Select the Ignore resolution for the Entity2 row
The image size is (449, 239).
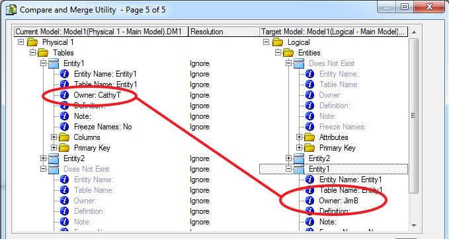click(x=199, y=158)
